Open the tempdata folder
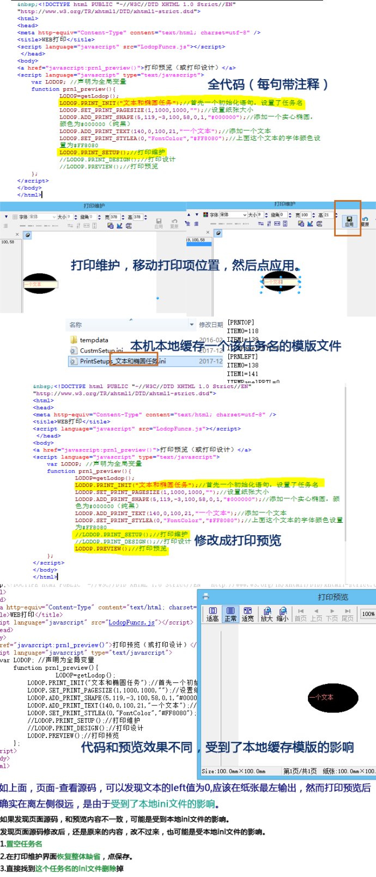The height and width of the screenshot is (877, 376). click(94, 340)
